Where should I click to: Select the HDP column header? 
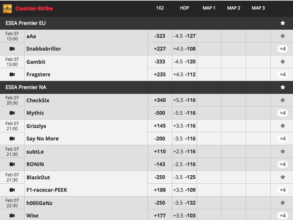[x=184, y=8]
